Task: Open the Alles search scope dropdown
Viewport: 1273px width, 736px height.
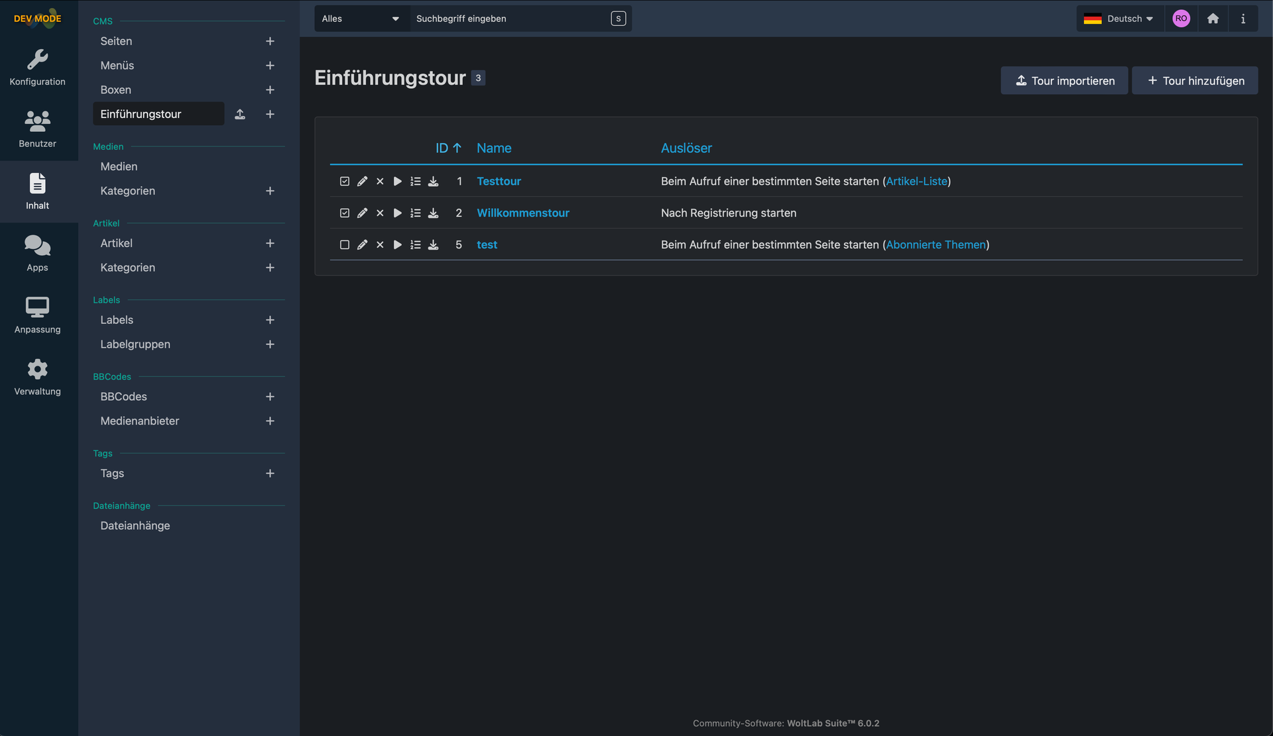Action: (361, 19)
